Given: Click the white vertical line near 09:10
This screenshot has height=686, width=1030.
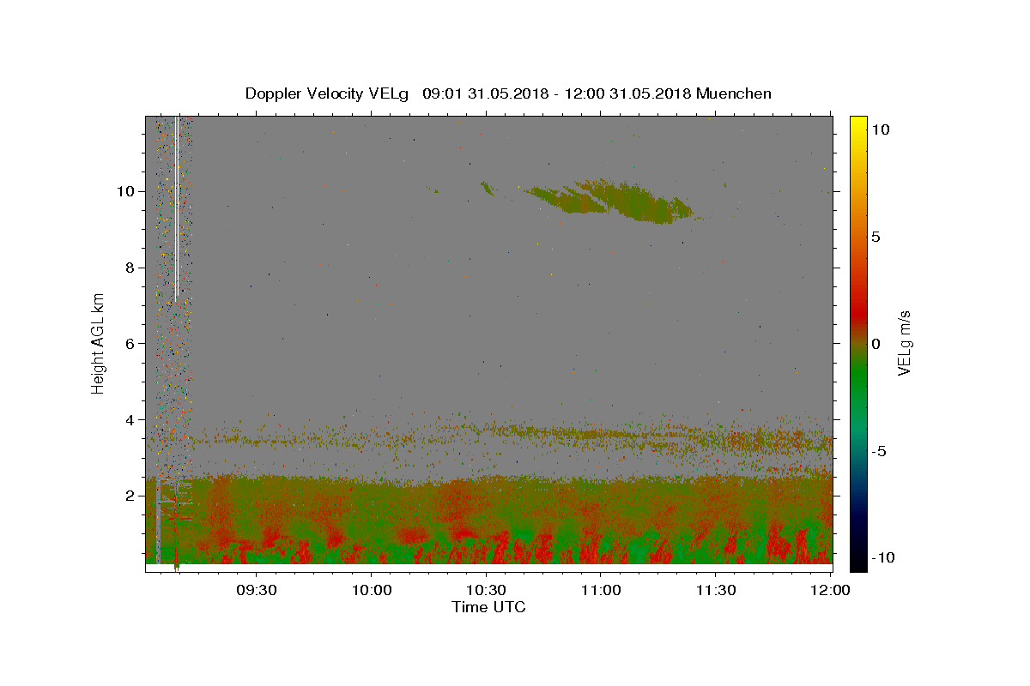Looking at the screenshot, I should [176, 208].
